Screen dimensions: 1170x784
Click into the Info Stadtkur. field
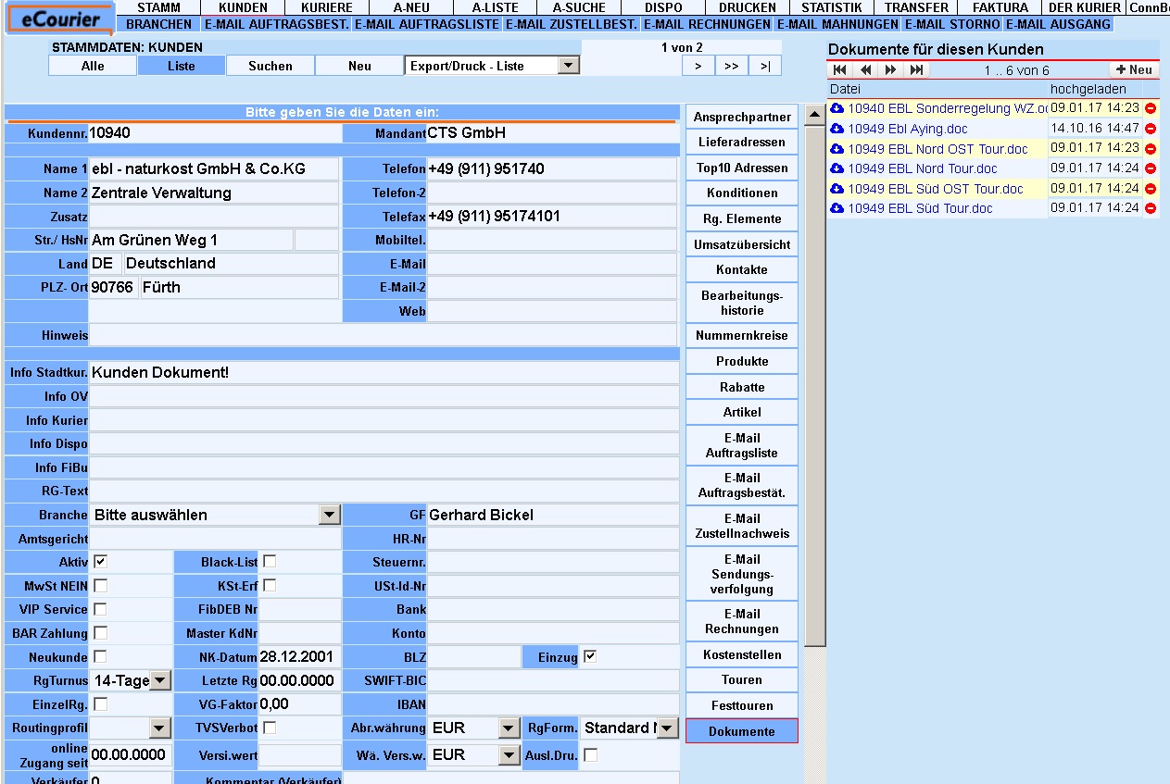pyautogui.click(x=384, y=373)
